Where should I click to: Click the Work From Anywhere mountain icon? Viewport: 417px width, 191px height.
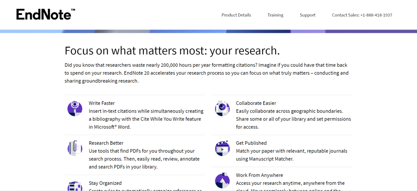click(222, 180)
